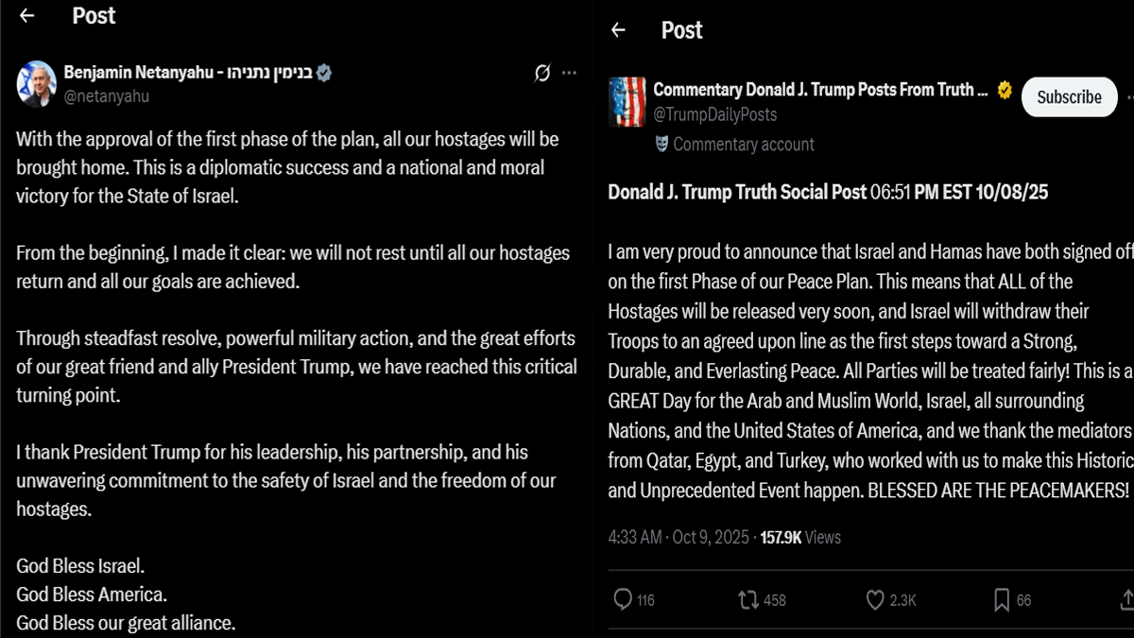
Task: Click the back arrow above the Trump commentary post
Action: tap(618, 30)
